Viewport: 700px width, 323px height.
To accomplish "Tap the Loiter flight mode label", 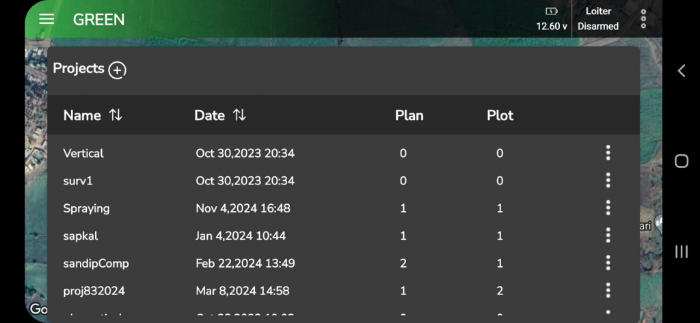I will 598,11.
